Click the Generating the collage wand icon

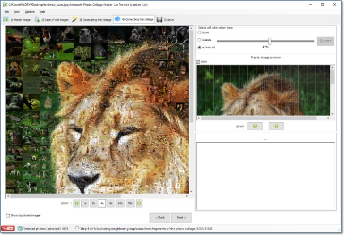pyautogui.click(x=75, y=20)
